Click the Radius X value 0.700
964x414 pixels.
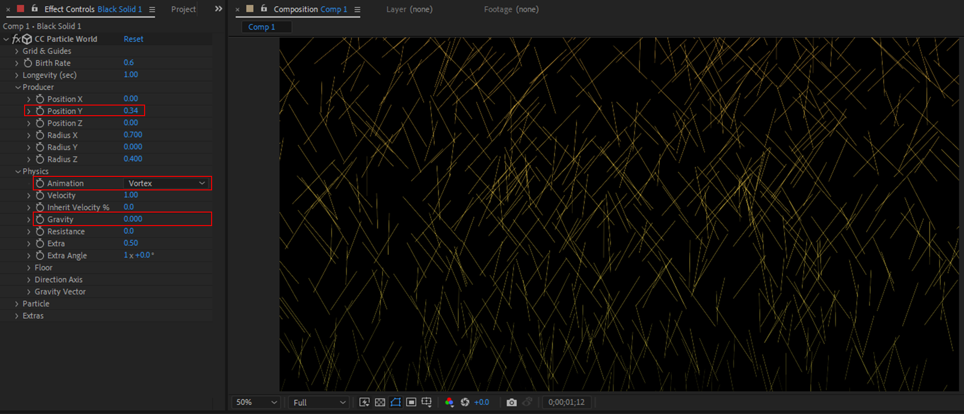(133, 134)
